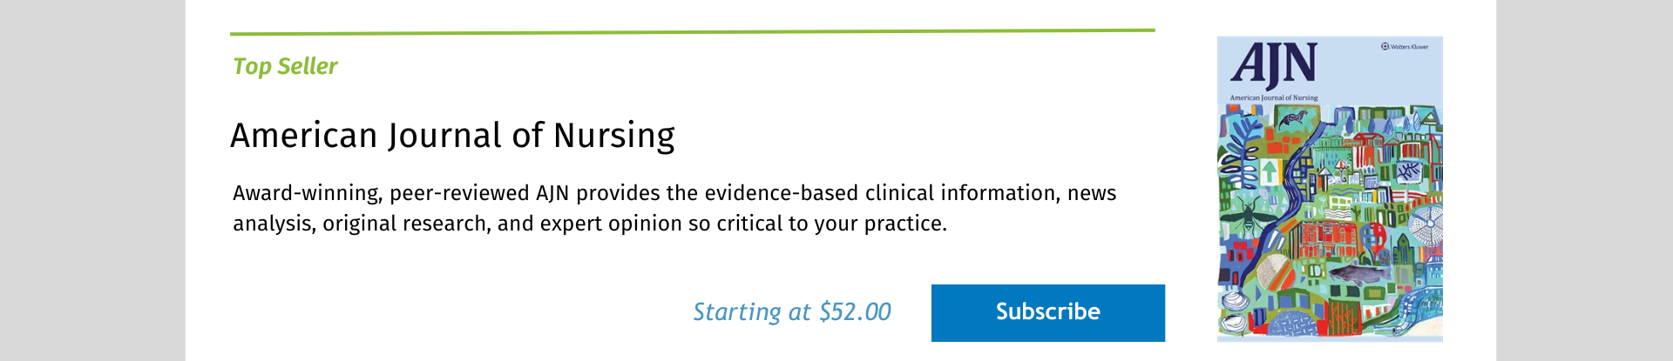Click the description line ending in your practice
The image size is (1673, 361).
[x=590, y=224]
